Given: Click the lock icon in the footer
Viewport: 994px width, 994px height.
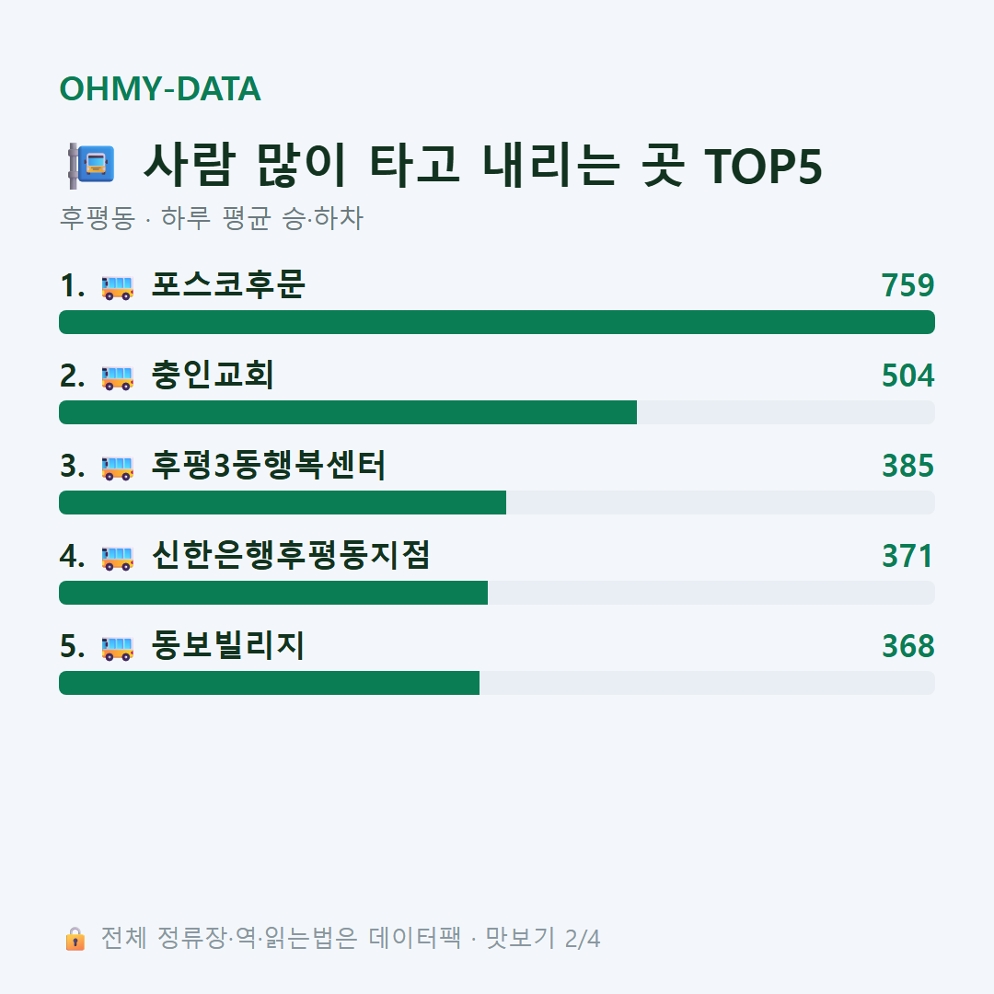Looking at the screenshot, I should tap(75, 939).
